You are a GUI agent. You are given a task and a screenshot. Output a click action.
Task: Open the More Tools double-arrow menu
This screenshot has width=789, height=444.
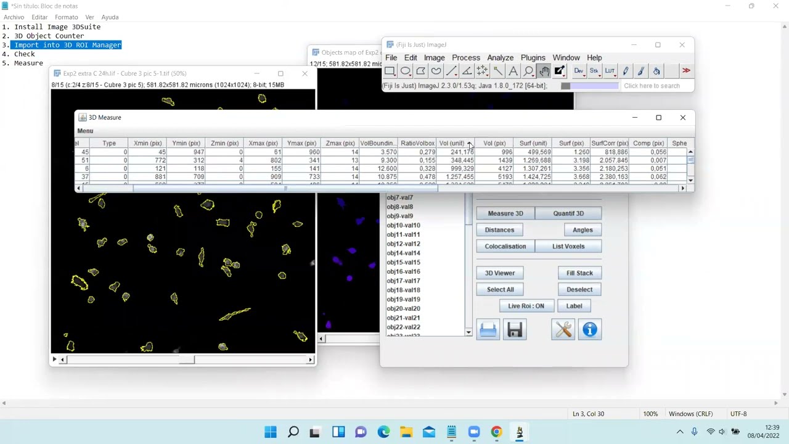point(686,71)
